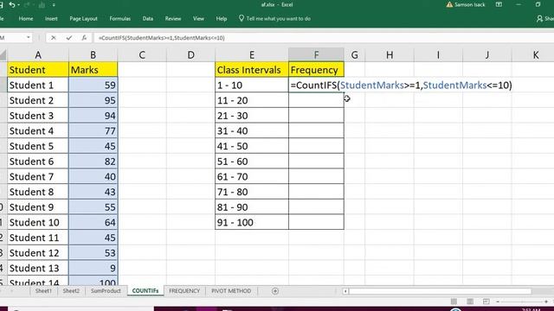Select the frequency cell beside '21 - 30'
The width and height of the screenshot is (554, 311).
pyautogui.click(x=316, y=116)
